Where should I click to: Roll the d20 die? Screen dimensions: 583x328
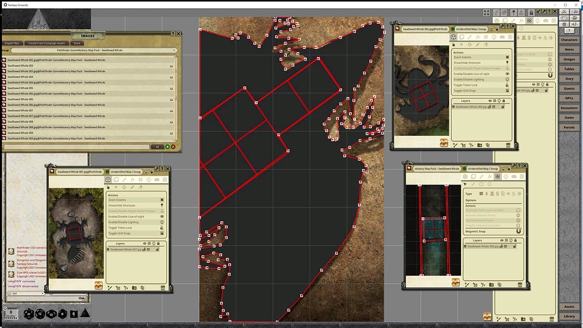coord(29,314)
